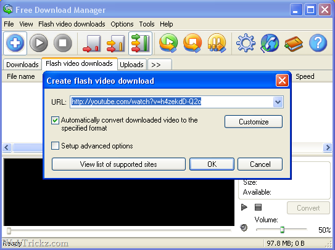The height and width of the screenshot is (250, 335).
Task: Click the orange circular stop-all icon
Action: pos(192,43)
